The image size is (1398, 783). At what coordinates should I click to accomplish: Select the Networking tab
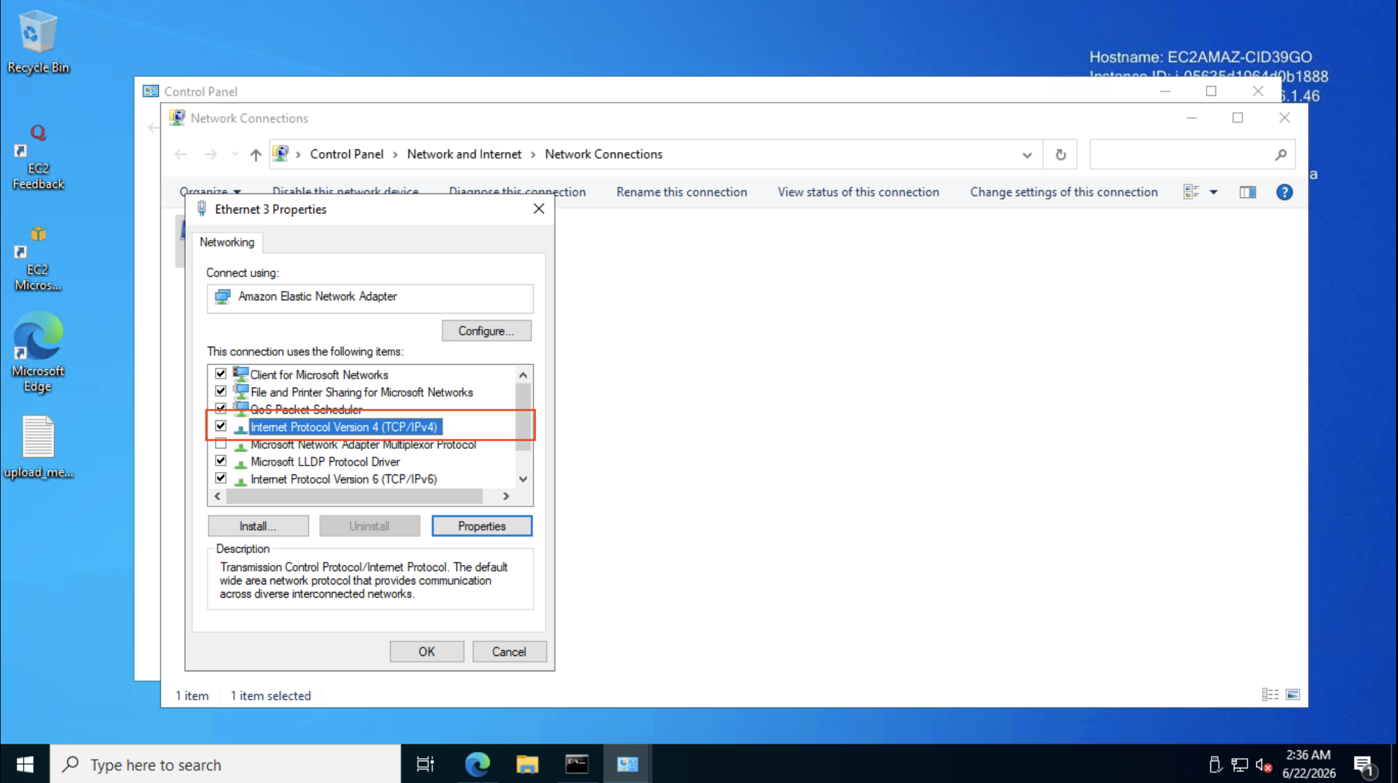coord(227,242)
